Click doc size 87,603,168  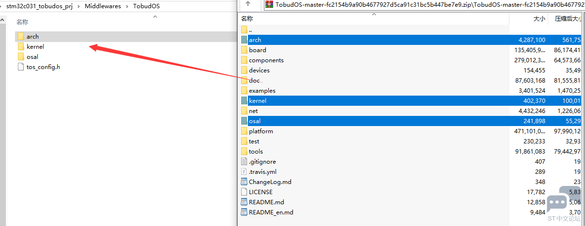530,80
